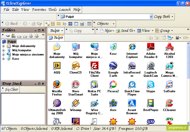The width and height of the screenshot is (190, 132).
Task: Select the Pulpit tab in file pane
Action: [x=56, y=38]
